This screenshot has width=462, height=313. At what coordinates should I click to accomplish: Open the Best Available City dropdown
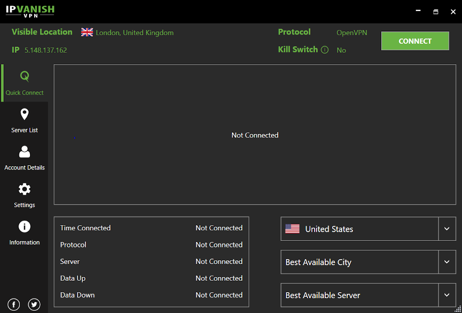coord(446,262)
